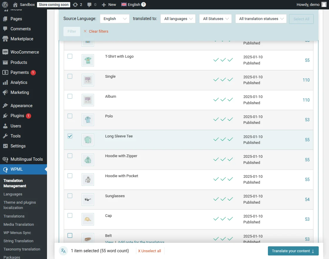Screen dimensions: 329x259
Task: Go to Media Translation submenu
Action: [x=19, y=224]
